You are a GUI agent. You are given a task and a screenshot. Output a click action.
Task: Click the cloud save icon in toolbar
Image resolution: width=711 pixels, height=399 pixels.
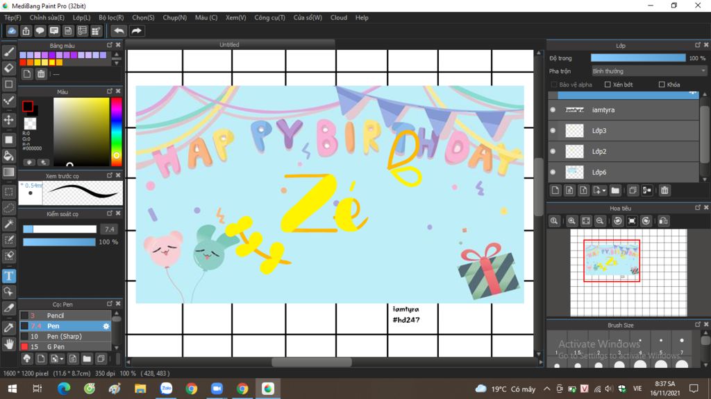tap(12, 30)
